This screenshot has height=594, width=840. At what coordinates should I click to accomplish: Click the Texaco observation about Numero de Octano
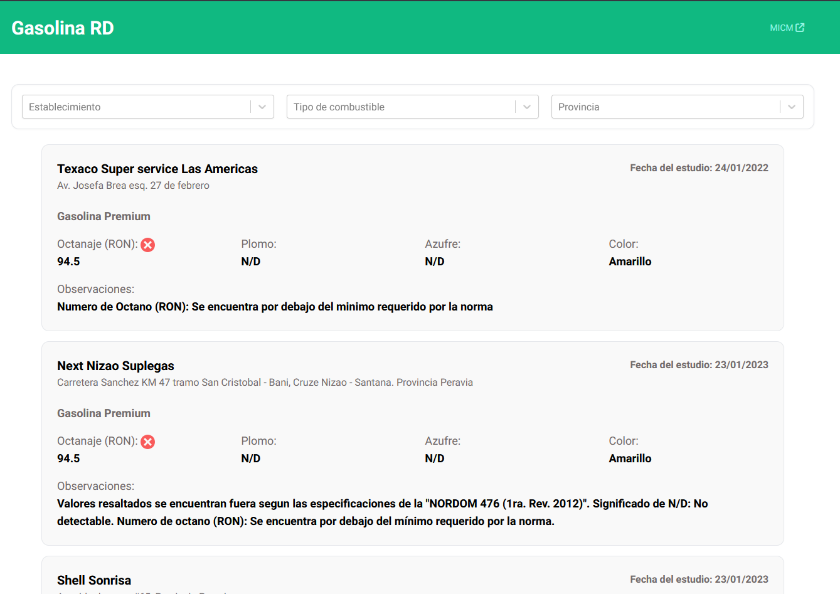point(275,307)
